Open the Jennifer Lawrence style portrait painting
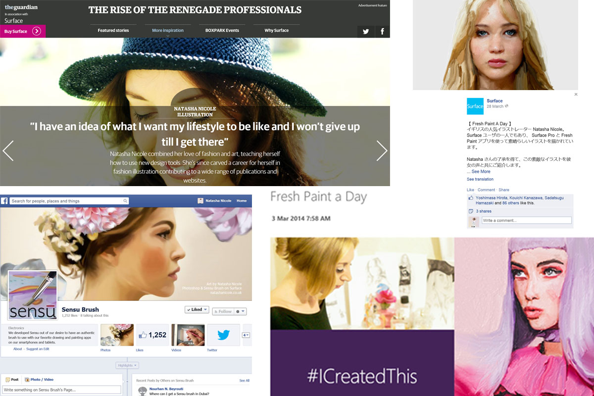594x396 pixels. point(495,45)
